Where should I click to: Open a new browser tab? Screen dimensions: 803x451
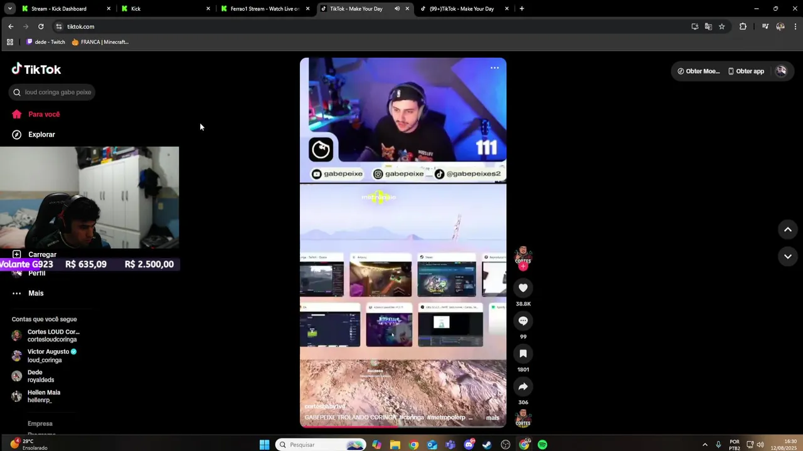coord(521,9)
